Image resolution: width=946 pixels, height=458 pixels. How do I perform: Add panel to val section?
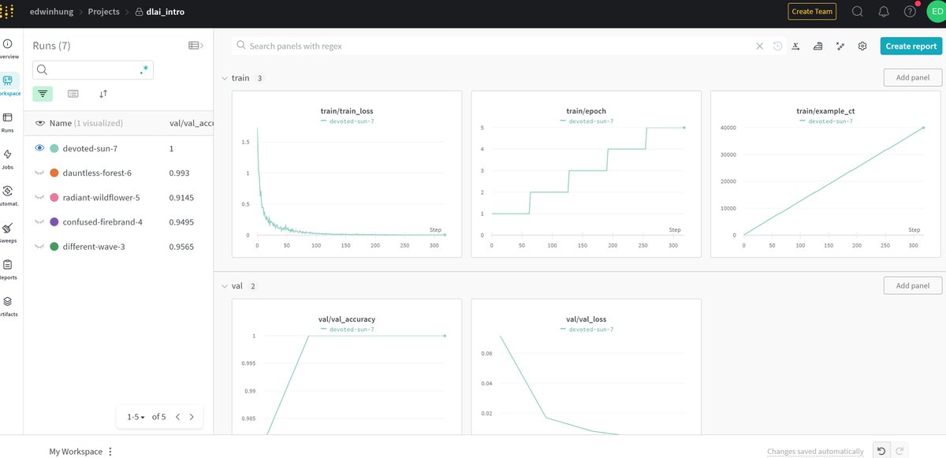pos(913,285)
